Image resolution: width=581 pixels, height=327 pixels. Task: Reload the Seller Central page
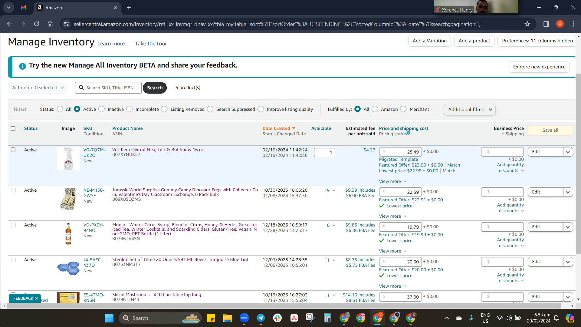tap(36, 24)
